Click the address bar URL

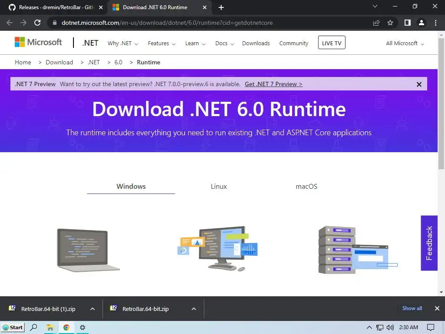(x=167, y=23)
